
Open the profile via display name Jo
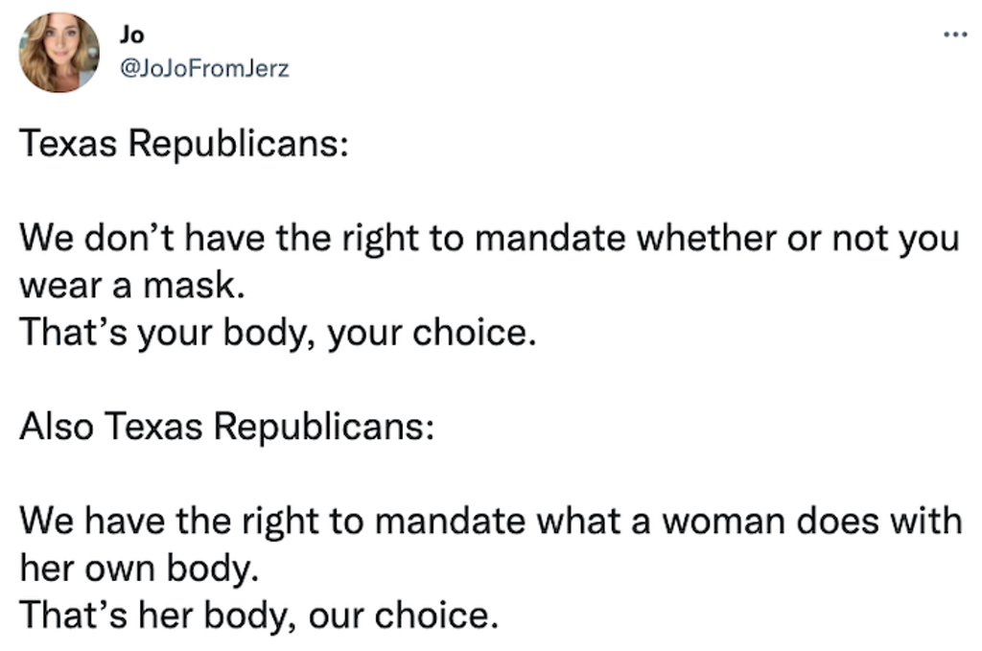(x=132, y=35)
